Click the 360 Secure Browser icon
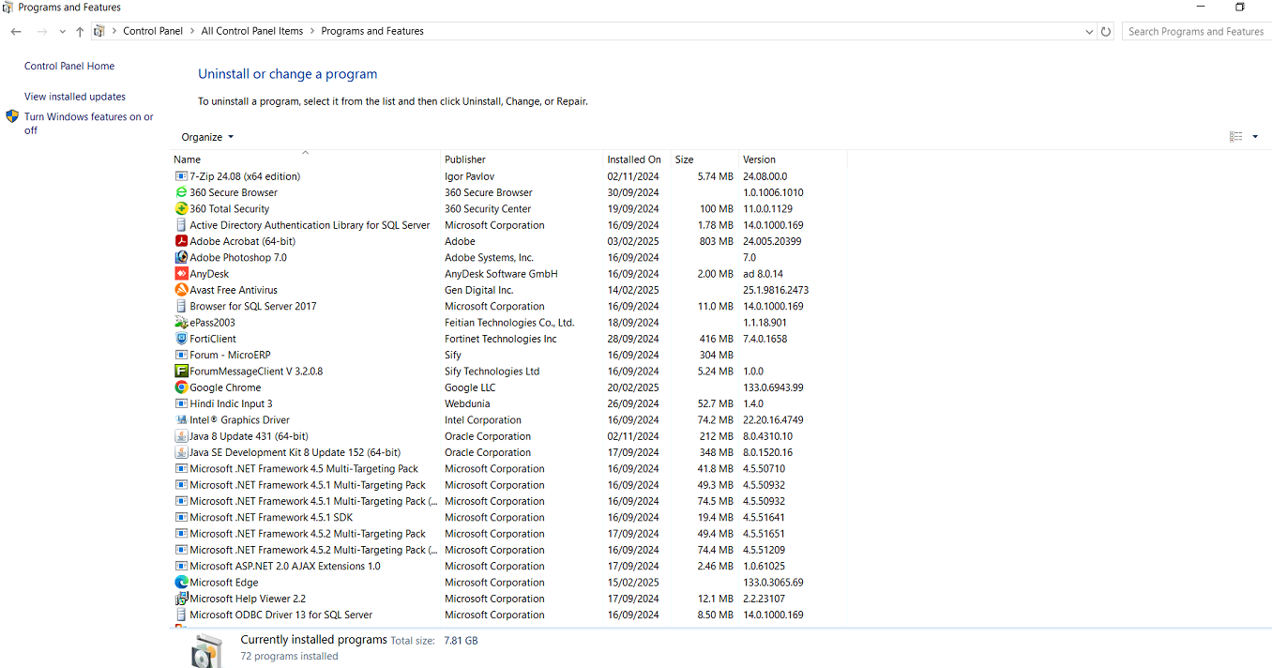This screenshot has width=1272, height=668. pos(181,192)
